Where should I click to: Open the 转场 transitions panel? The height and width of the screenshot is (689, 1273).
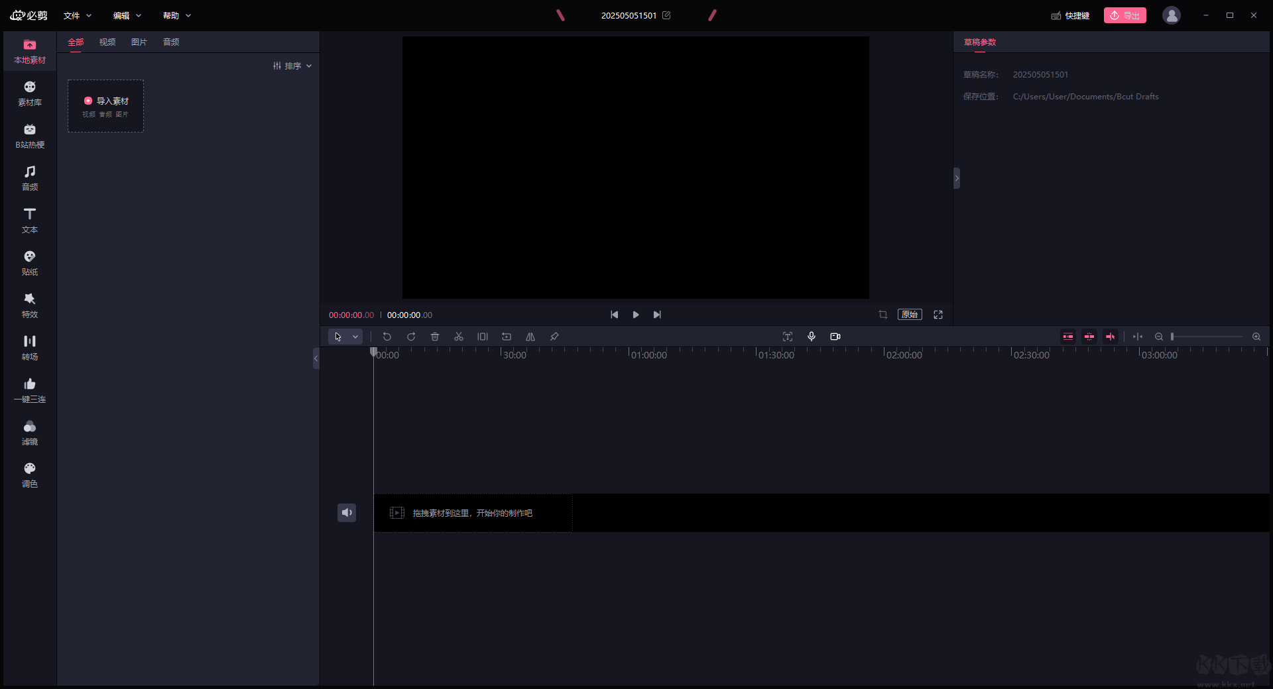(30, 348)
